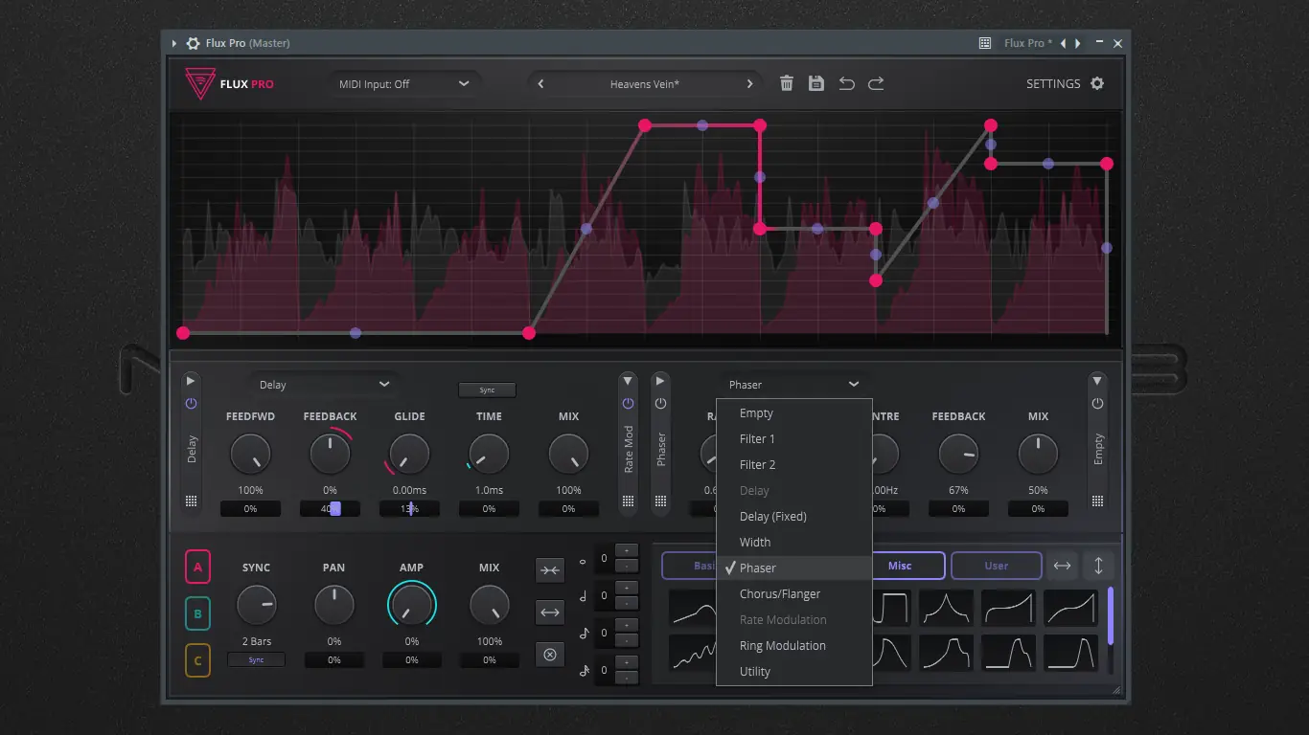The width and height of the screenshot is (1309, 735).
Task: Flip the shape horizontally next to User tab
Action: (x=1063, y=566)
